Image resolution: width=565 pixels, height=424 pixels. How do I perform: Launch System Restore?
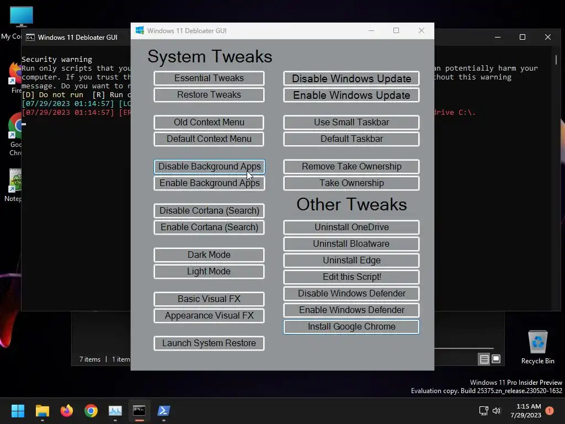[209, 343]
